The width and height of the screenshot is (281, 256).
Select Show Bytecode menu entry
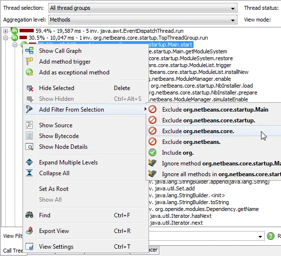coord(86,136)
